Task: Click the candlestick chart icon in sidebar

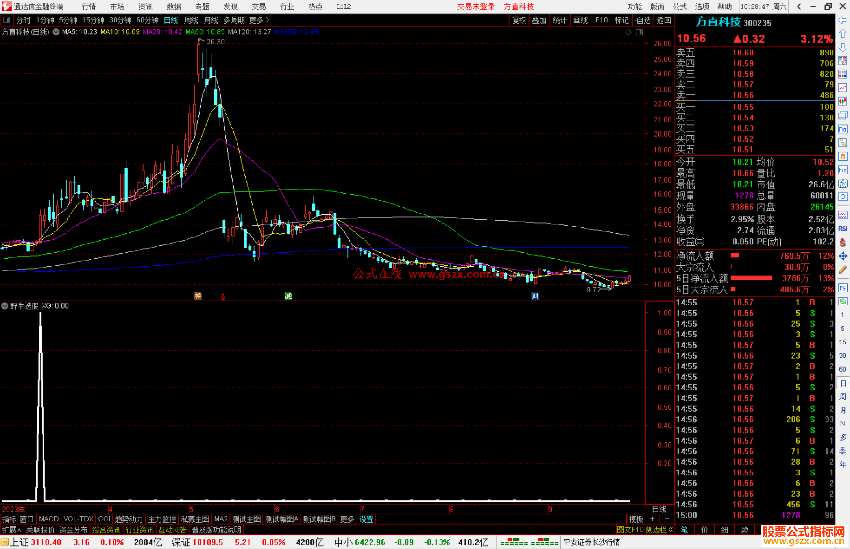Action: [843, 102]
